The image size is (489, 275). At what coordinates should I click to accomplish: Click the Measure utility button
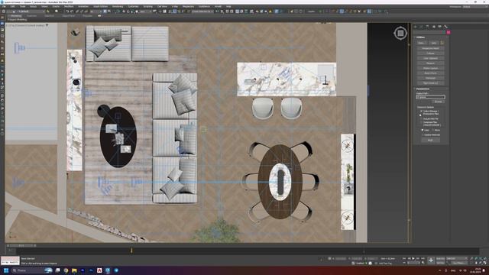coord(431,63)
